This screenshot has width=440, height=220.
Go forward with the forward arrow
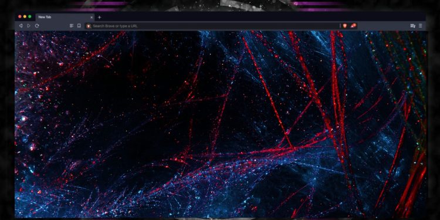click(x=29, y=26)
